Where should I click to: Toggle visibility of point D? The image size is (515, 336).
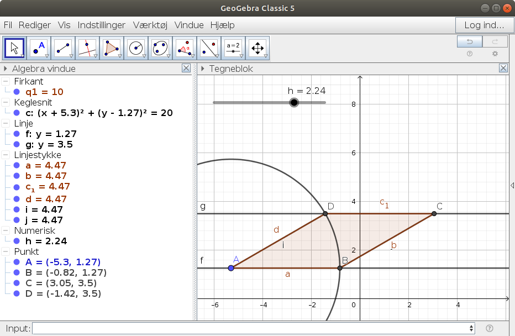click(17, 293)
